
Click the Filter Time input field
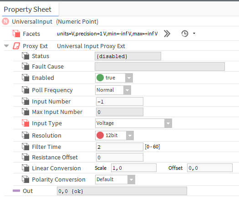120,147
